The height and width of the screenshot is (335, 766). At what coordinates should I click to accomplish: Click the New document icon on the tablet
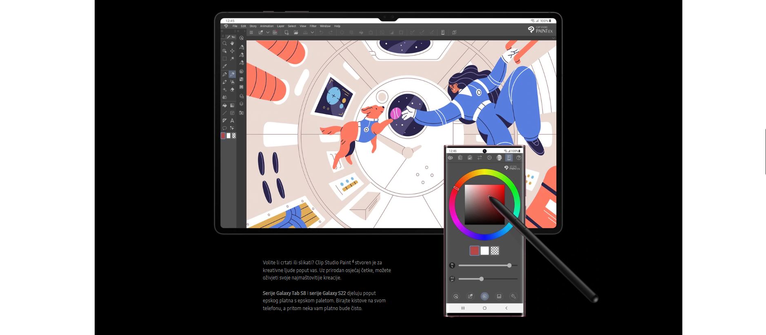[286, 32]
